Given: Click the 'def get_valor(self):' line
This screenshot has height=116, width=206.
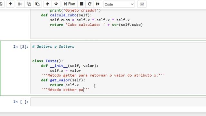Looking at the screenshot, I should point(63,80).
